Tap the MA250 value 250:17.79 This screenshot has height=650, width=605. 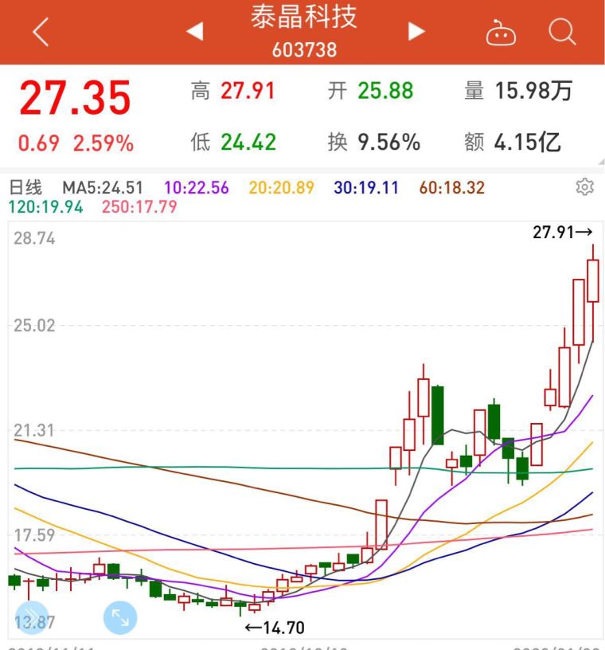coord(139,207)
